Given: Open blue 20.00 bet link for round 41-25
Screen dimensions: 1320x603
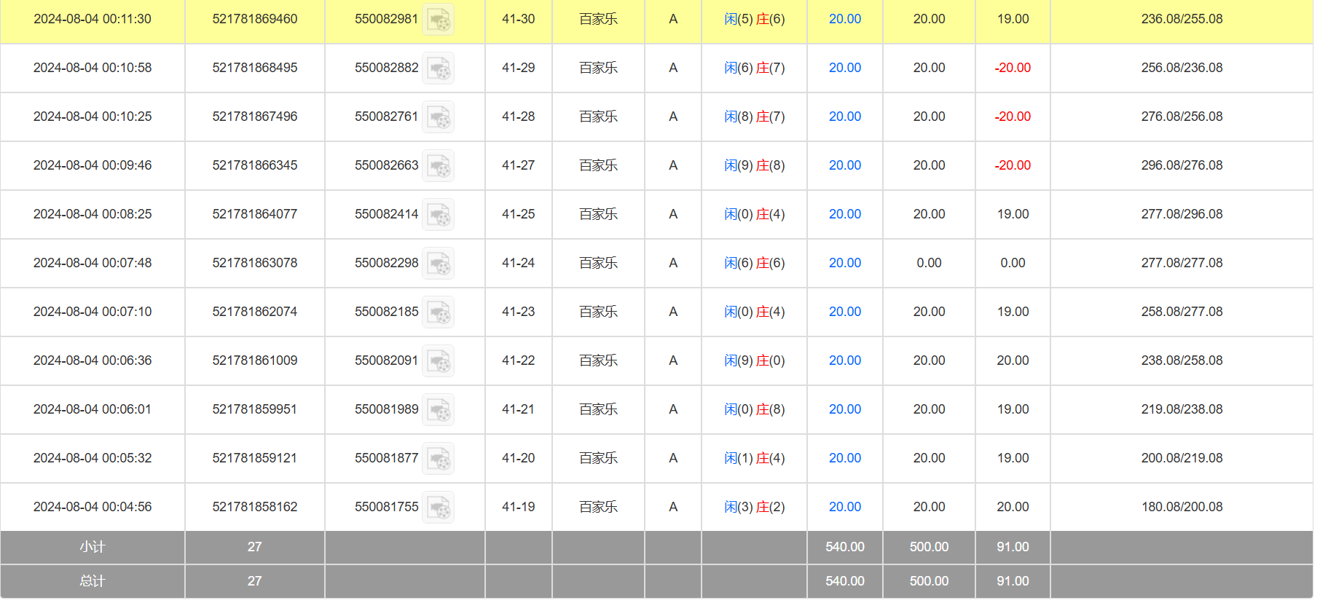Looking at the screenshot, I should click(x=844, y=214).
